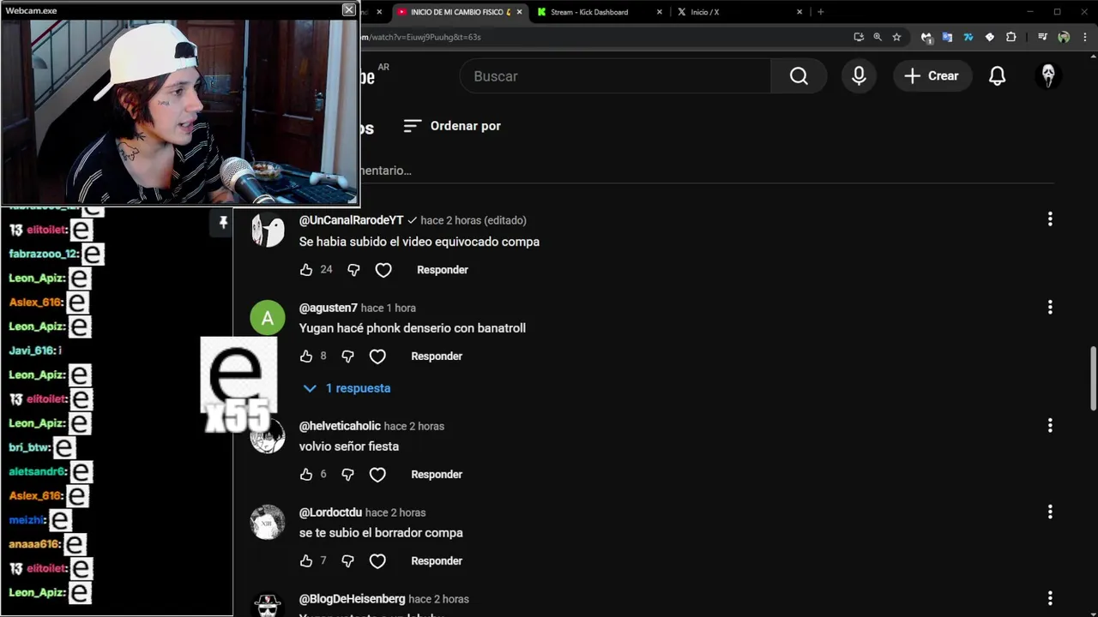The width and height of the screenshot is (1098, 617).
Task: Heart the comment by @UnCanalRarodeYT
Action: [x=383, y=270]
